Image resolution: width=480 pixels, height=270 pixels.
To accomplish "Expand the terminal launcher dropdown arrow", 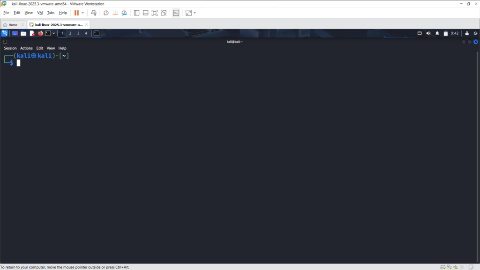I will point(54,33).
